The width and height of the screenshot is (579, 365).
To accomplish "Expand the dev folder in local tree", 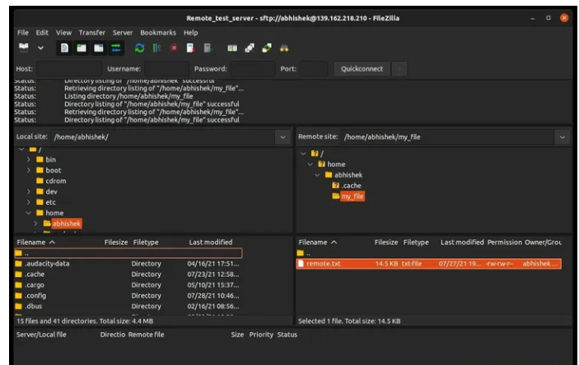I will click(x=29, y=192).
